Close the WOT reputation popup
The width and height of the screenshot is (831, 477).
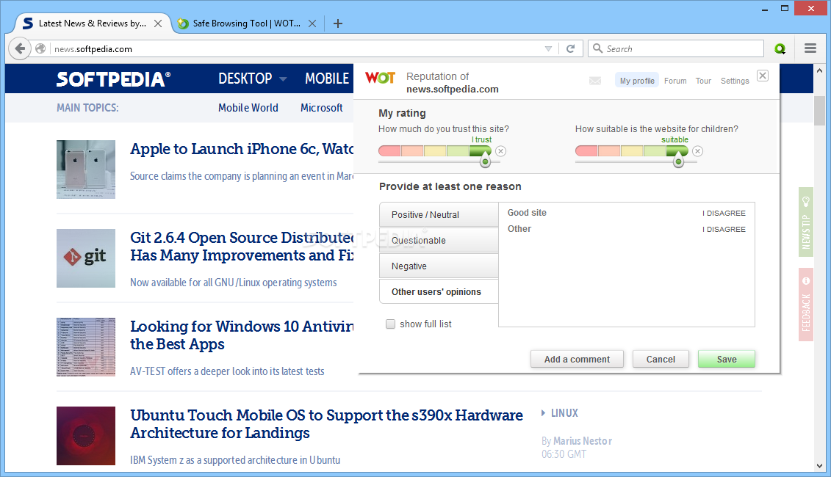coord(762,76)
